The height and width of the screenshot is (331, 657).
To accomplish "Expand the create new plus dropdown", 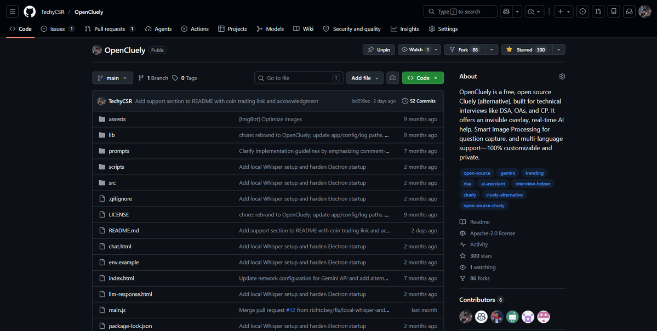I will tap(563, 12).
